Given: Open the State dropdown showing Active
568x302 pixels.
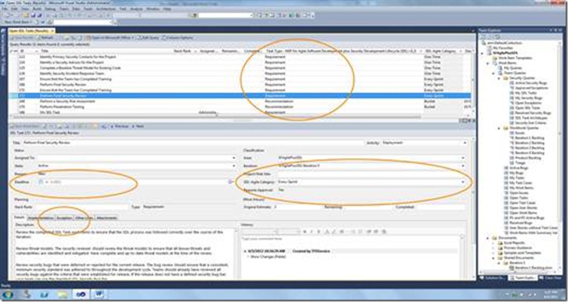Looking at the screenshot, I should point(233,166).
